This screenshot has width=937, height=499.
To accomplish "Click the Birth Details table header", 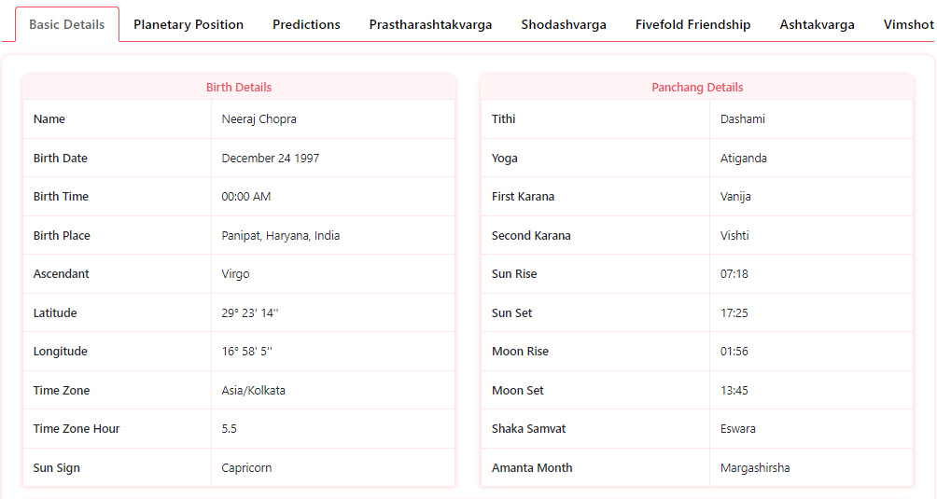I will click(x=239, y=87).
